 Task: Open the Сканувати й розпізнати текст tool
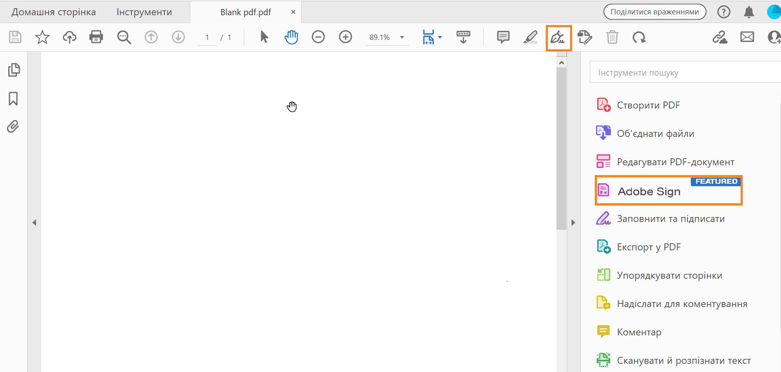(673, 360)
